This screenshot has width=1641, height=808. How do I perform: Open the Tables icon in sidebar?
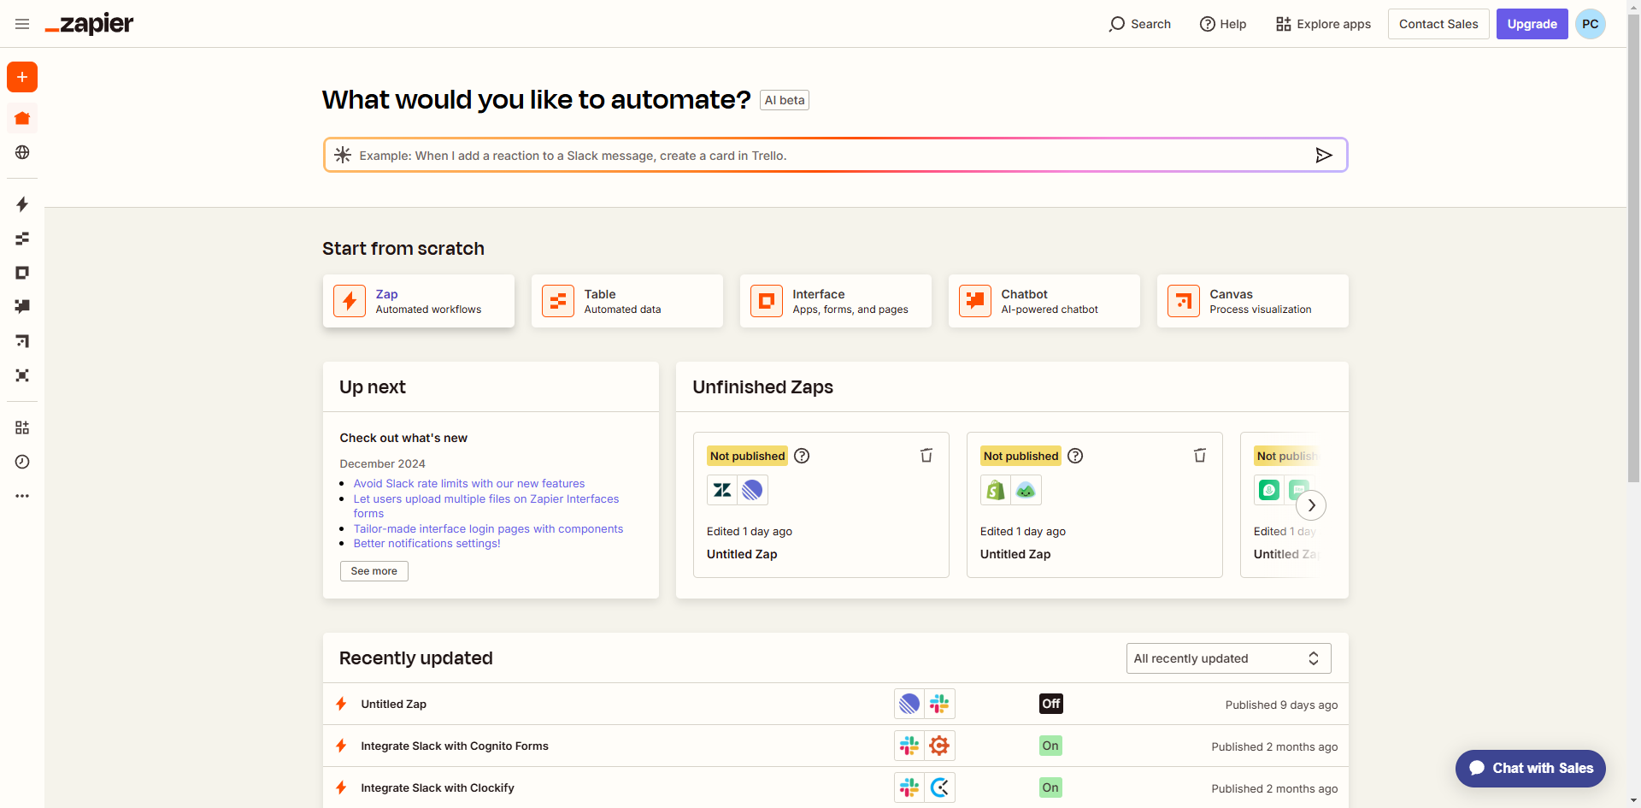(x=22, y=239)
